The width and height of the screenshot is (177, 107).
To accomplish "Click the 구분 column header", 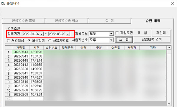I will tap(99, 48).
